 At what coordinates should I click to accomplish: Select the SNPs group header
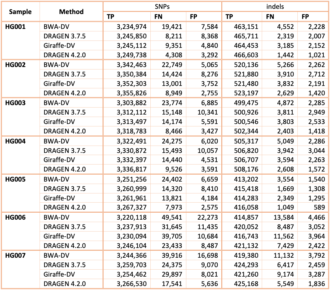pyautogui.click(x=162, y=6)
